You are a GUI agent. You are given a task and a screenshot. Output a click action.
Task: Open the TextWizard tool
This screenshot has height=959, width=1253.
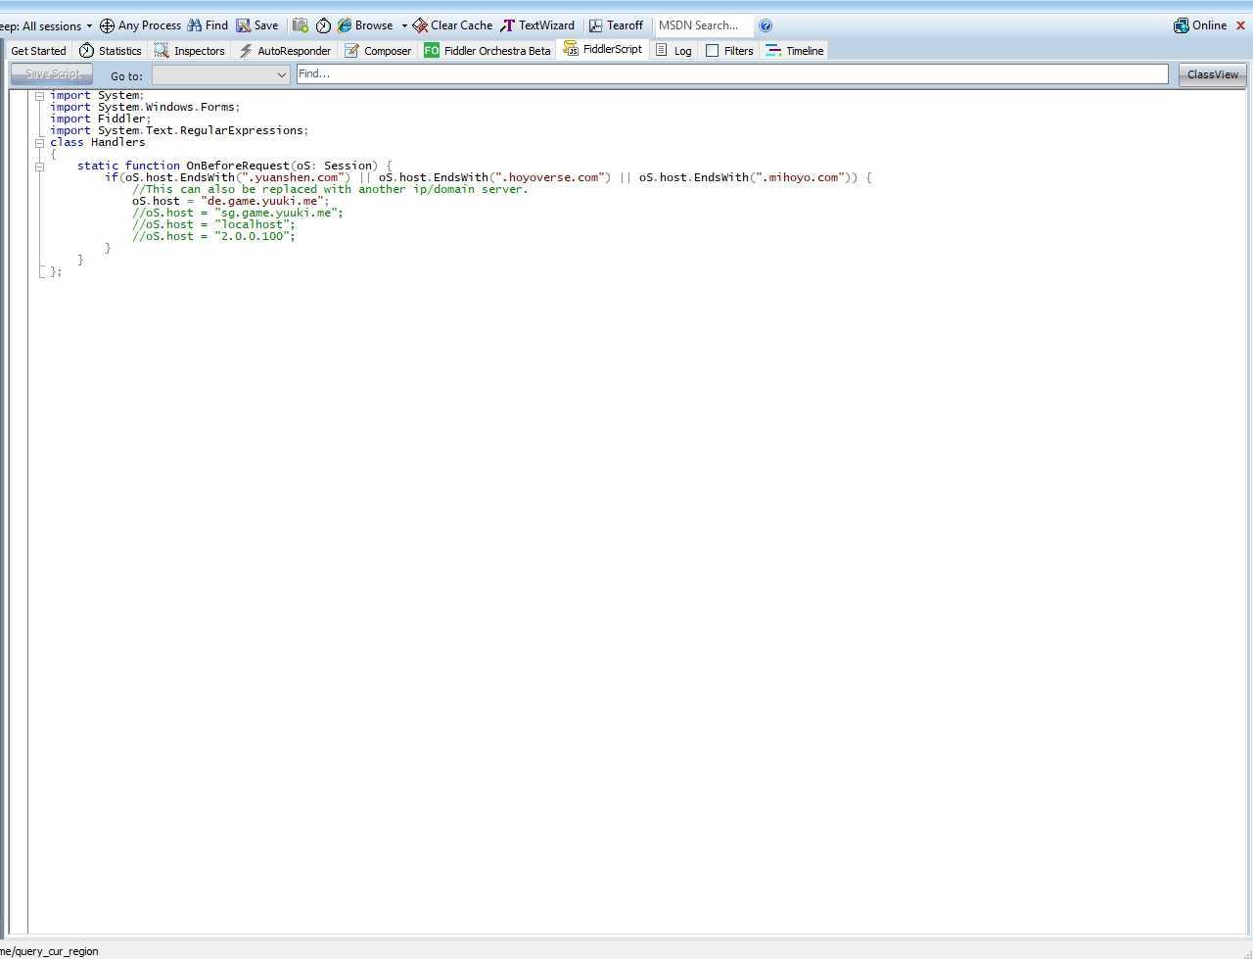[507, 25]
